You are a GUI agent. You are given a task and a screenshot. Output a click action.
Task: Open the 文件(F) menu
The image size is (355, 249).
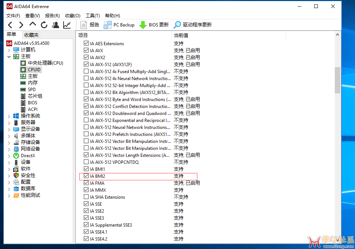(x=13, y=15)
